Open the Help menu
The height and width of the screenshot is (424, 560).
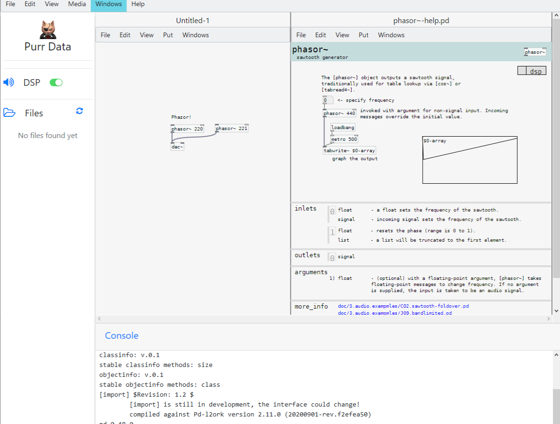[138, 4]
